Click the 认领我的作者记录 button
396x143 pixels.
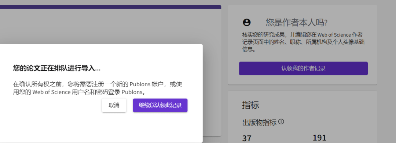[x=303, y=68]
